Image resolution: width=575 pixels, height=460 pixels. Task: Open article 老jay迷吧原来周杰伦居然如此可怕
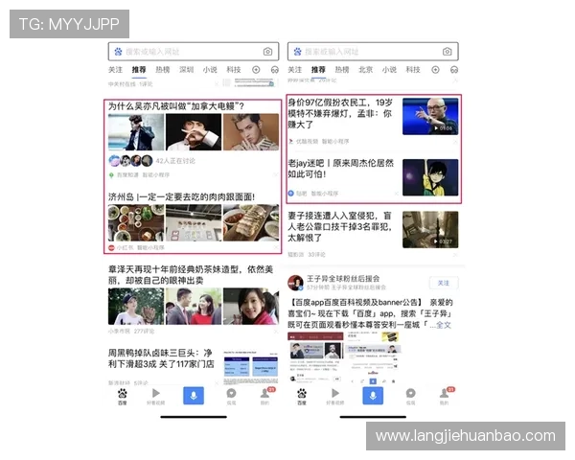pos(340,169)
